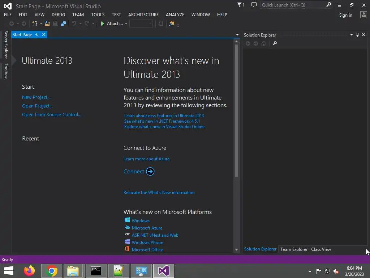Click Learn more about Azure link
This screenshot has height=278, width=370.
coord(146,159)
